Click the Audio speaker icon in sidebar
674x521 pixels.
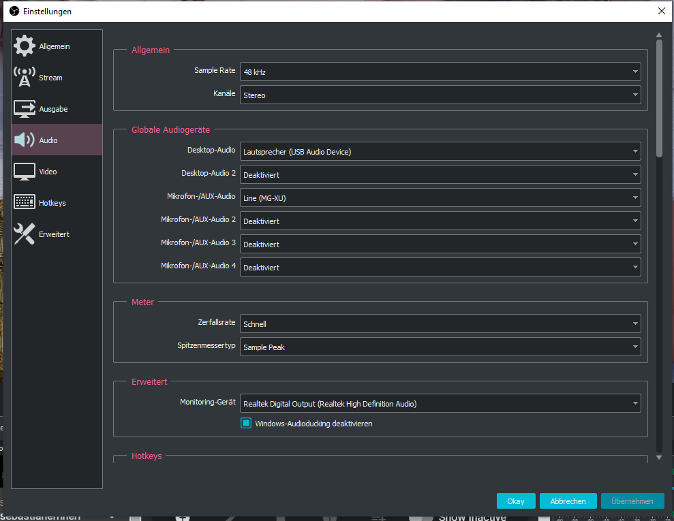coord(25,140)
